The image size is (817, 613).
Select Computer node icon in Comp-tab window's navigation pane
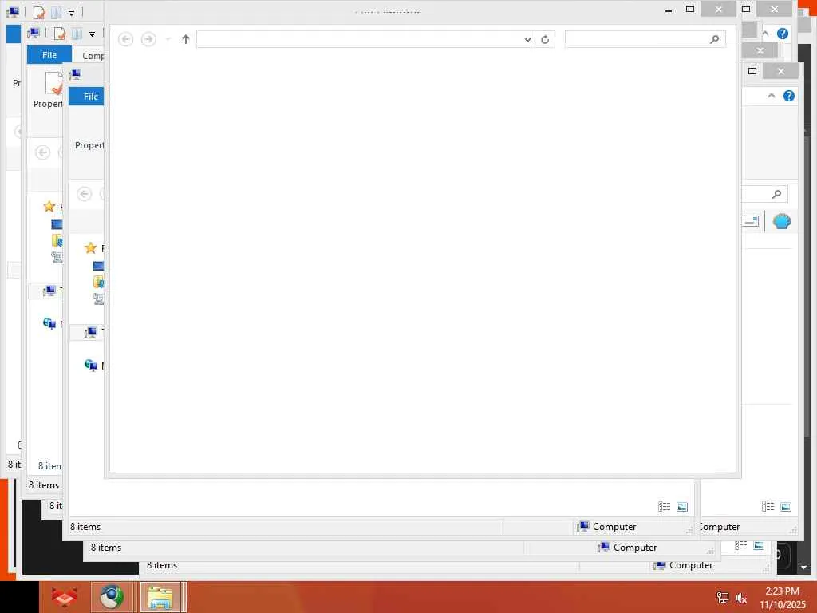49,291
